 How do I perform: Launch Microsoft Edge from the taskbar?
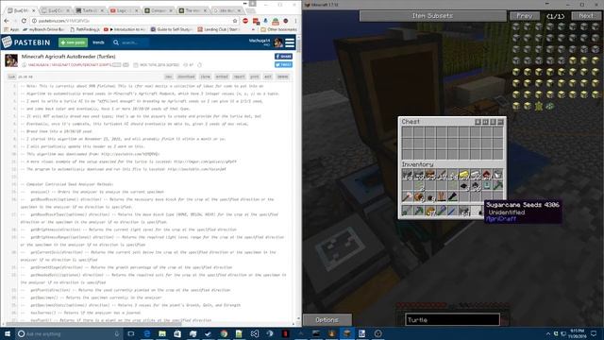tap(147, 333)
